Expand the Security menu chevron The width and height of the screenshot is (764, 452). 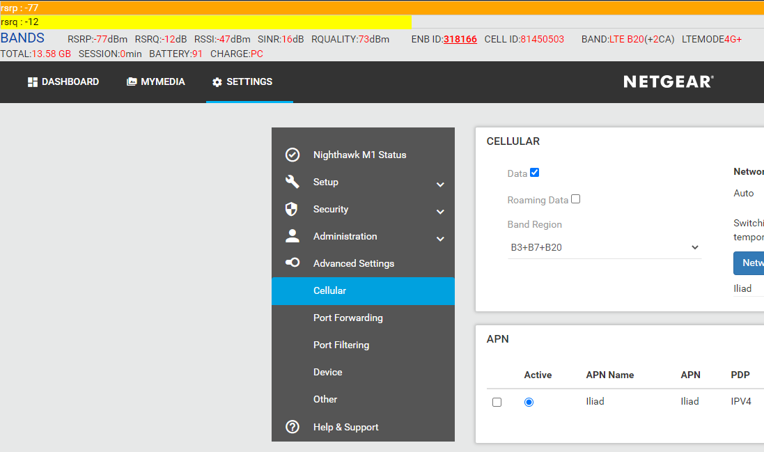coord(440,212)
